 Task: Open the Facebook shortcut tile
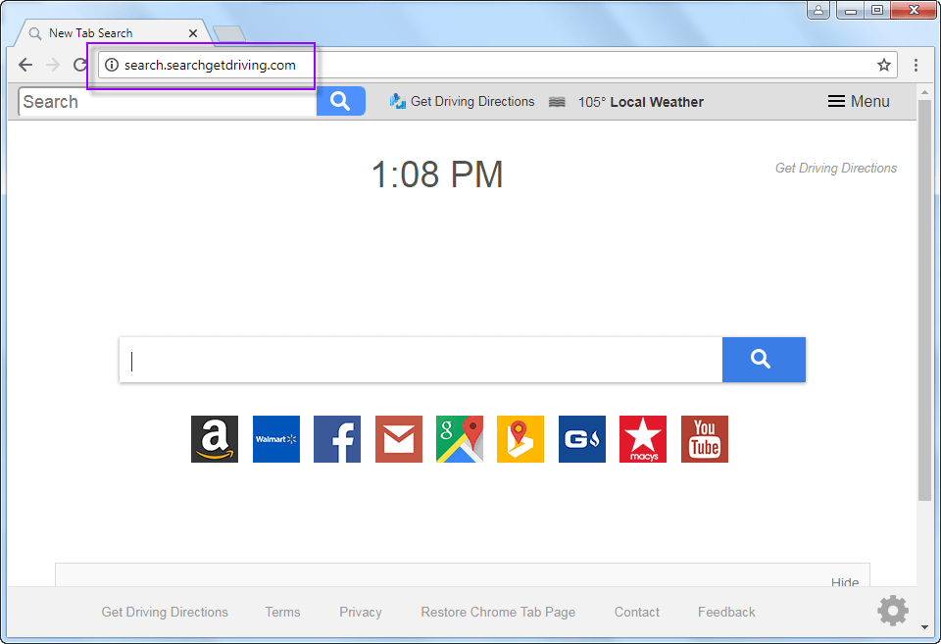[337, 439]
